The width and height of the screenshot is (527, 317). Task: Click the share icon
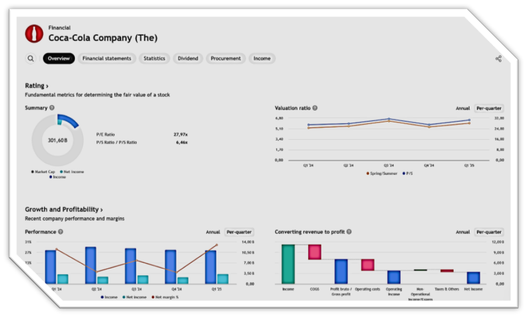pyautogui.click(x=498, y=59)
